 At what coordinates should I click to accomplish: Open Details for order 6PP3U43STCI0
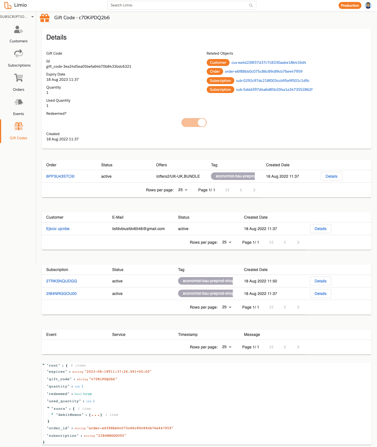[x=331, y=176]
